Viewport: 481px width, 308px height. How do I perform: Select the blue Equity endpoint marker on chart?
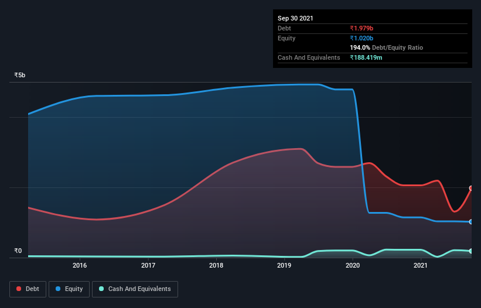point(471,221)
